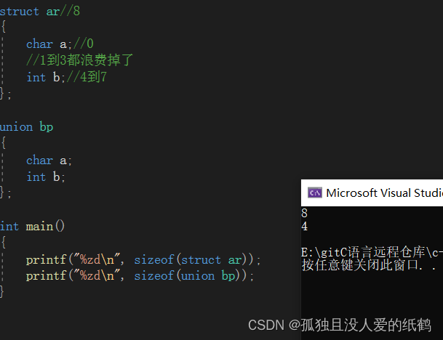Click the 'int main()' function header
The image size is (443, 340).
[x=33, y=226]
